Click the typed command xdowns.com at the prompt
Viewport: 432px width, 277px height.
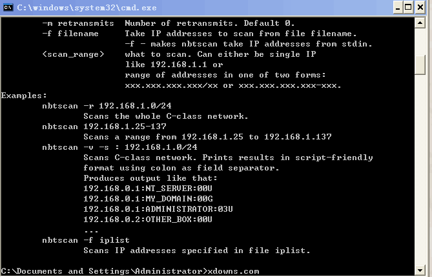[233, 271]
